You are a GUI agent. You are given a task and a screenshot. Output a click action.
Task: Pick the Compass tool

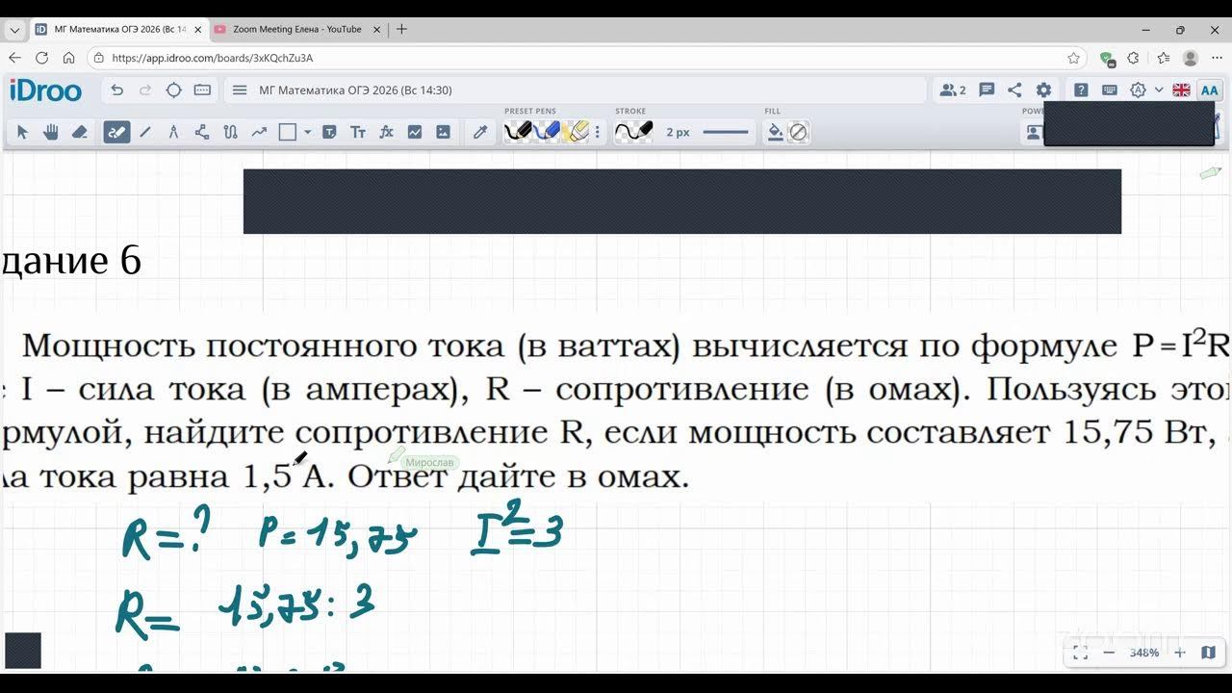pos(173,132)
